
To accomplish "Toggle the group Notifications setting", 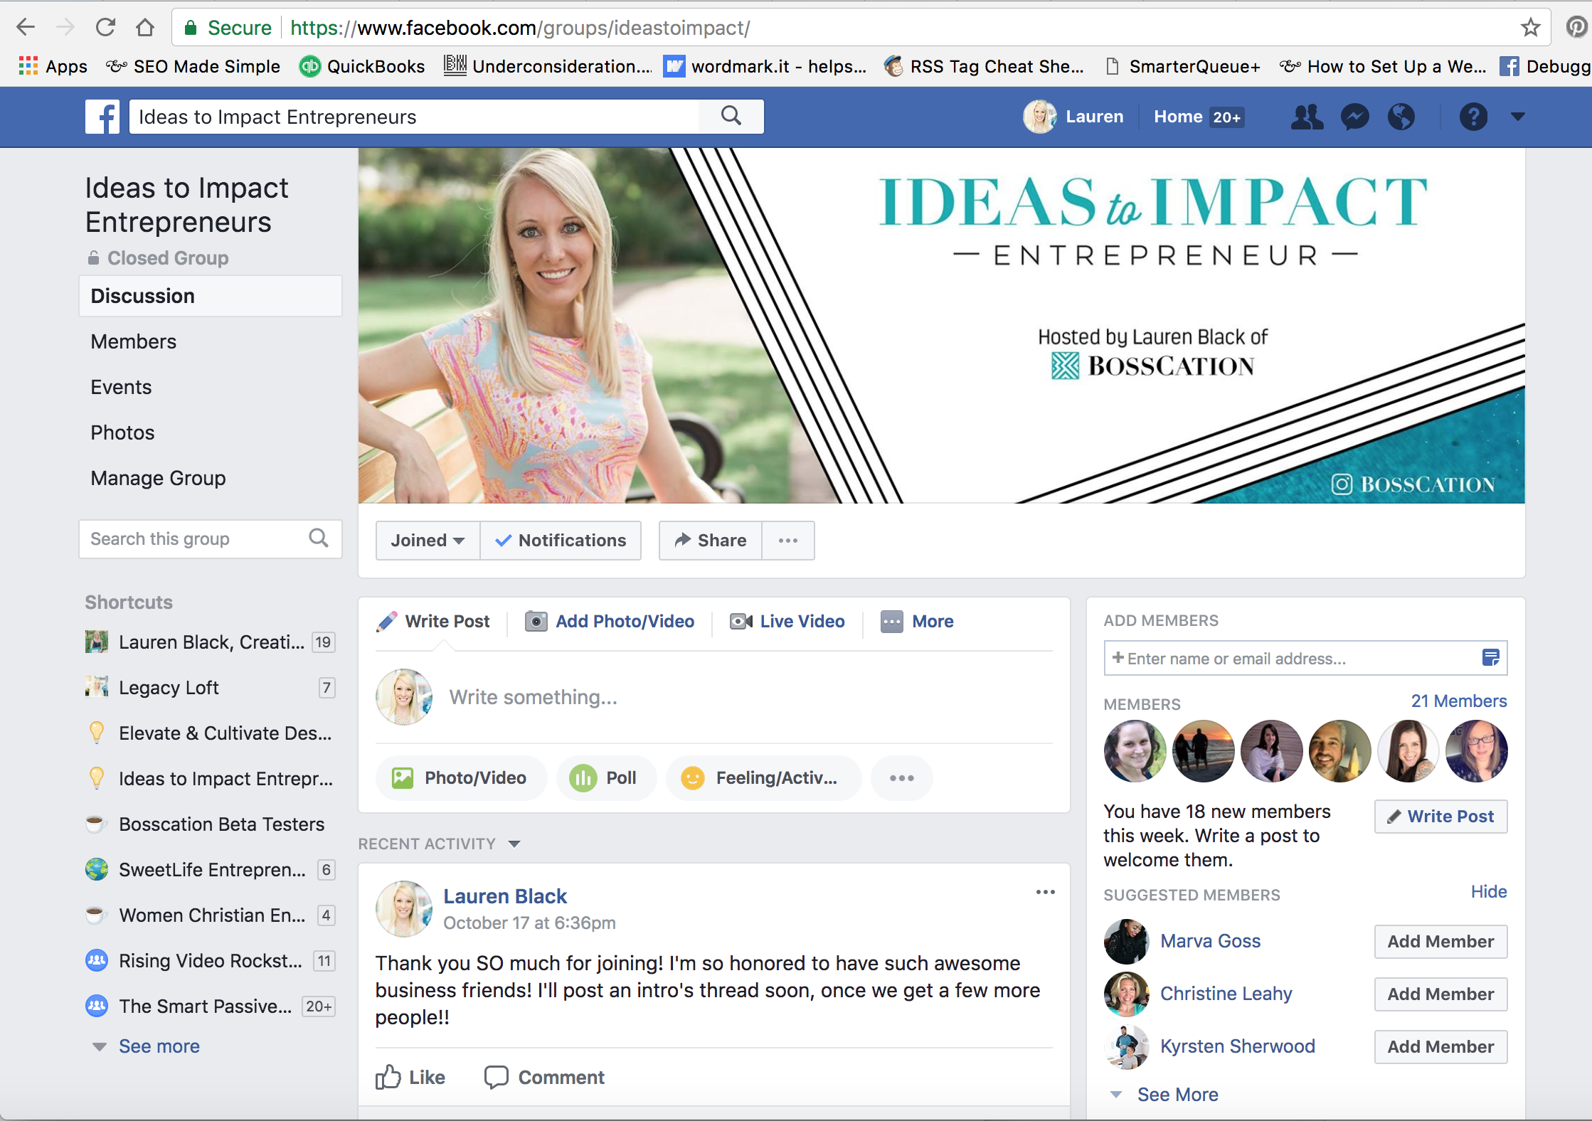I will tap(561, 541).
